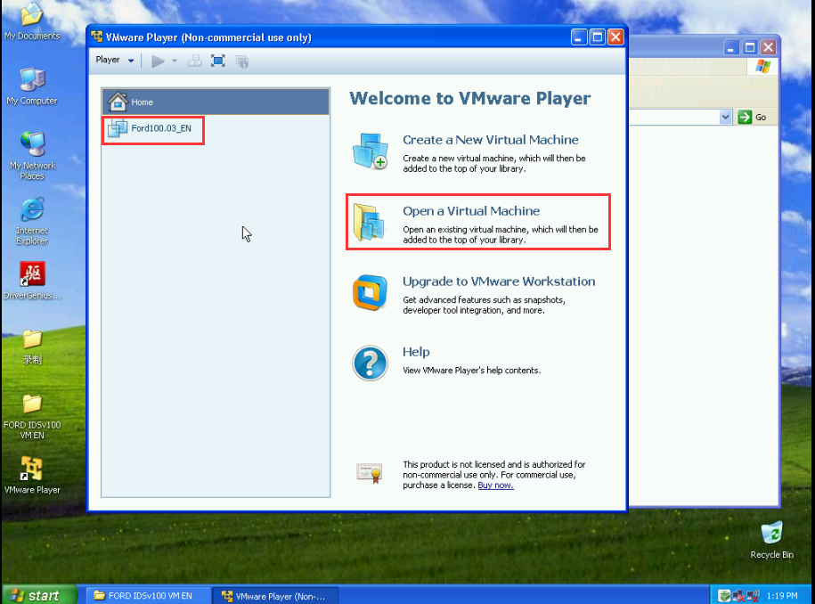
Task: Click the Unity mode toolbar icon
Action: tap(242, 61)
